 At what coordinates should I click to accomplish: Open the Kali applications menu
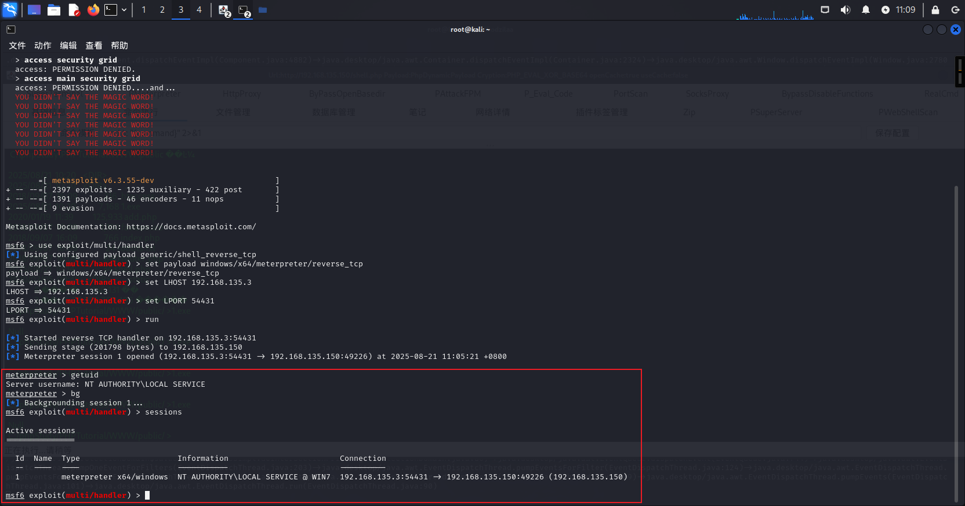coord(10,9)
